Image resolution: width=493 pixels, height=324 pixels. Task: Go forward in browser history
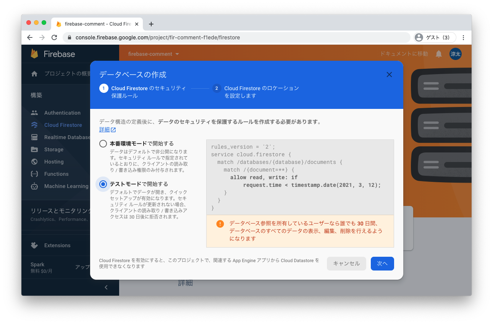[x=42, y=37]
